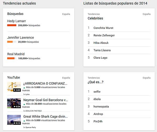Screen dimensions: 157x132
Task: Click the 3:02 play badge
Action: coord(17,90)
